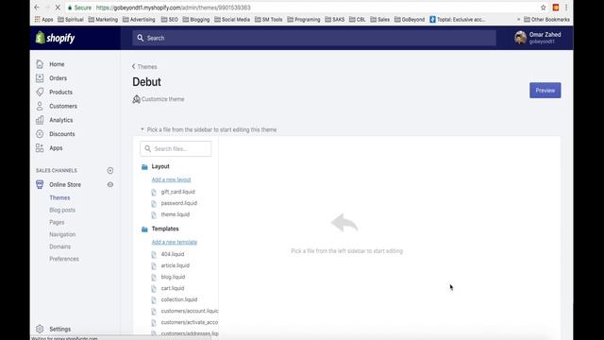Open Navigation submenu item
Screen dimensions: 604x340
coord(62,234)
